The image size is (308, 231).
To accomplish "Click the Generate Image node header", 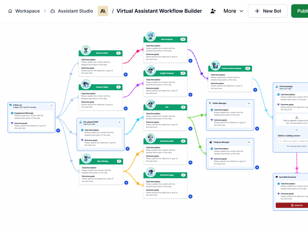I will (165, 175).
